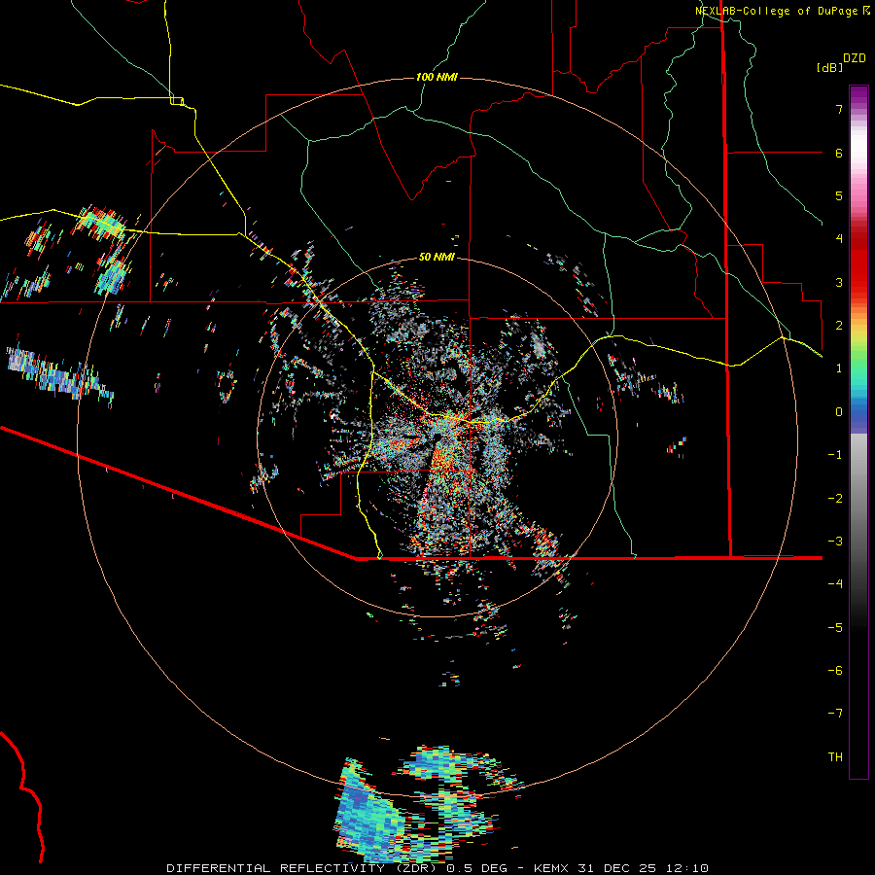
Task: Click the -5 value on the color scale
Action: point(835,628)
